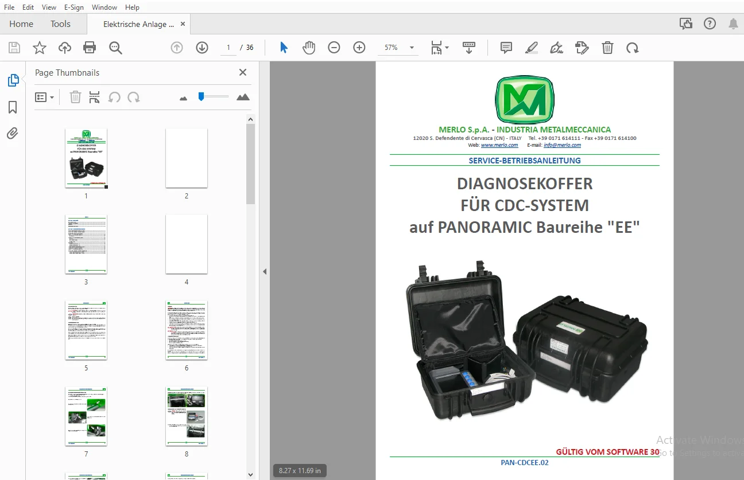This screenshot has height=480, width=744.
Task: Print the document with the printer icon
Action: pyautogui.click(x=90, y=48)
